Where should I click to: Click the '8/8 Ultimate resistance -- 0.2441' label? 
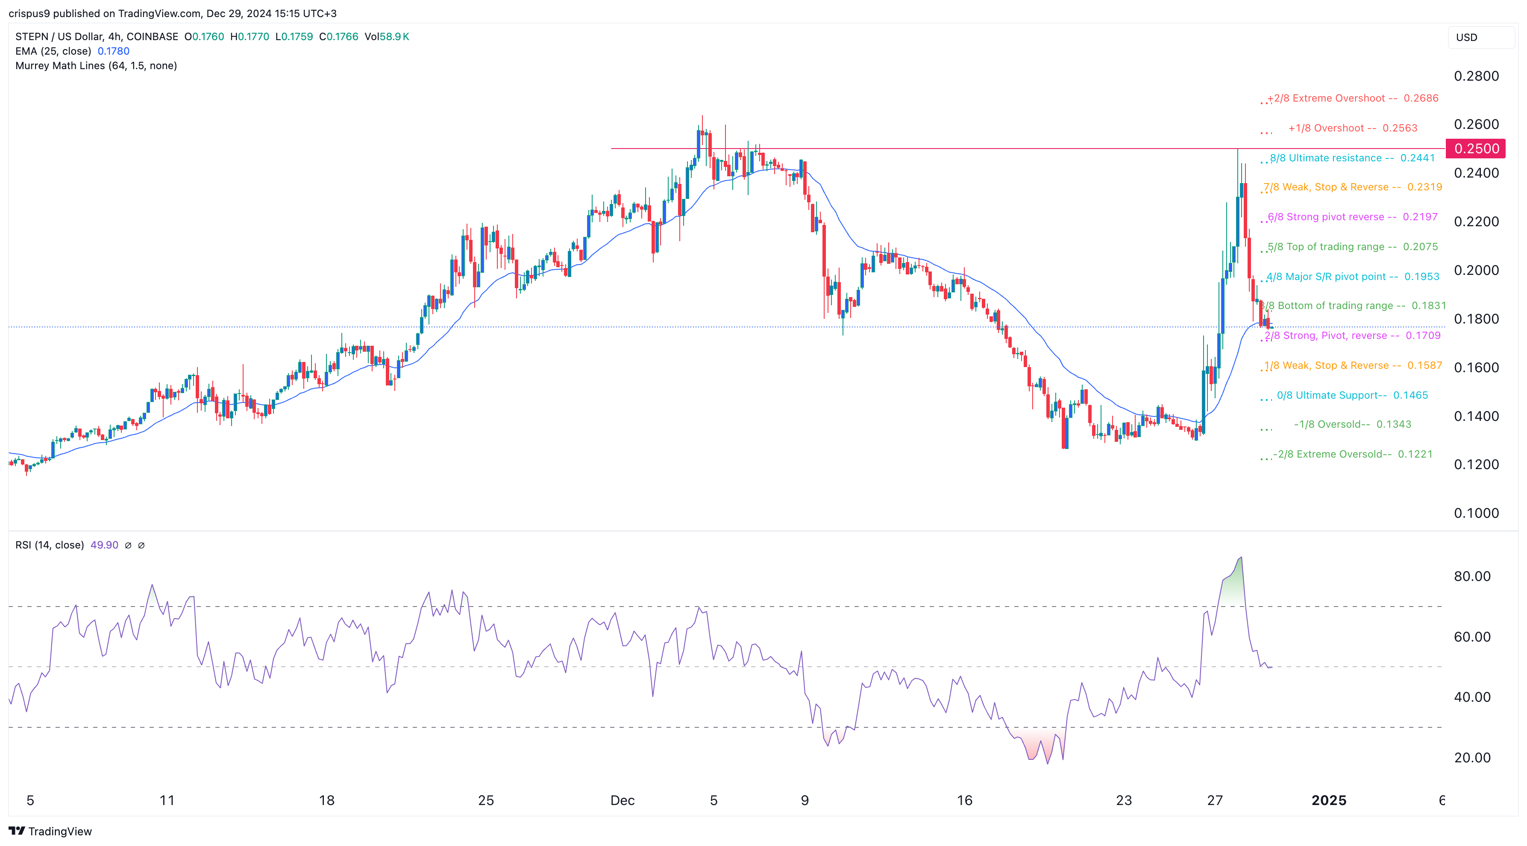click(x=1353, y=158)
